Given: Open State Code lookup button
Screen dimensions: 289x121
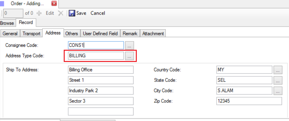Looking at the screenshot, I should click(278, 80).
